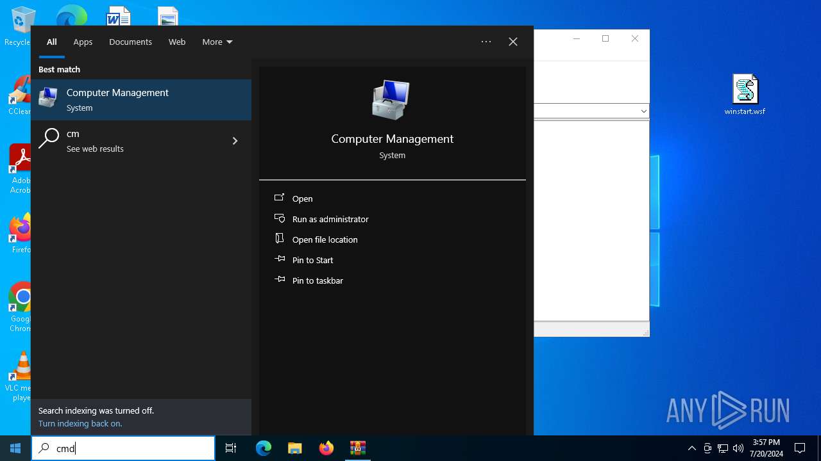Click 'Turn indexing back on' link
821x461 pixels.
(80, 423)
